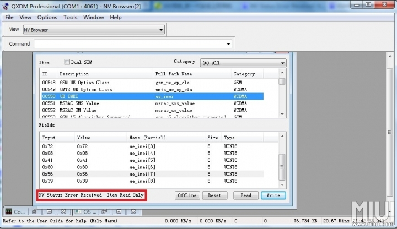Expand the Command combo box list
Image resolution: width=397 pixels, height=229 pixels.
[228, 44]
